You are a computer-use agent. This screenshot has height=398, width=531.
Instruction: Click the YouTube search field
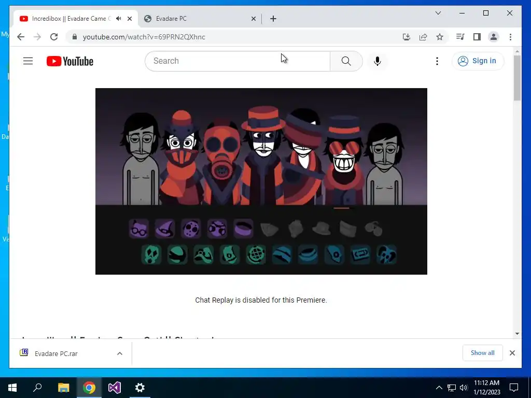(237, 61)
